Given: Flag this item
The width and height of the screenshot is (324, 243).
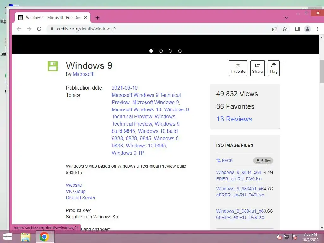Looking at the screenshot, I should click(274, 68).
